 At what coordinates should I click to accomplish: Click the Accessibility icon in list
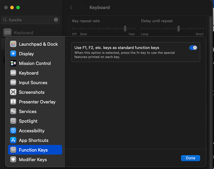(x=13, y=131)
